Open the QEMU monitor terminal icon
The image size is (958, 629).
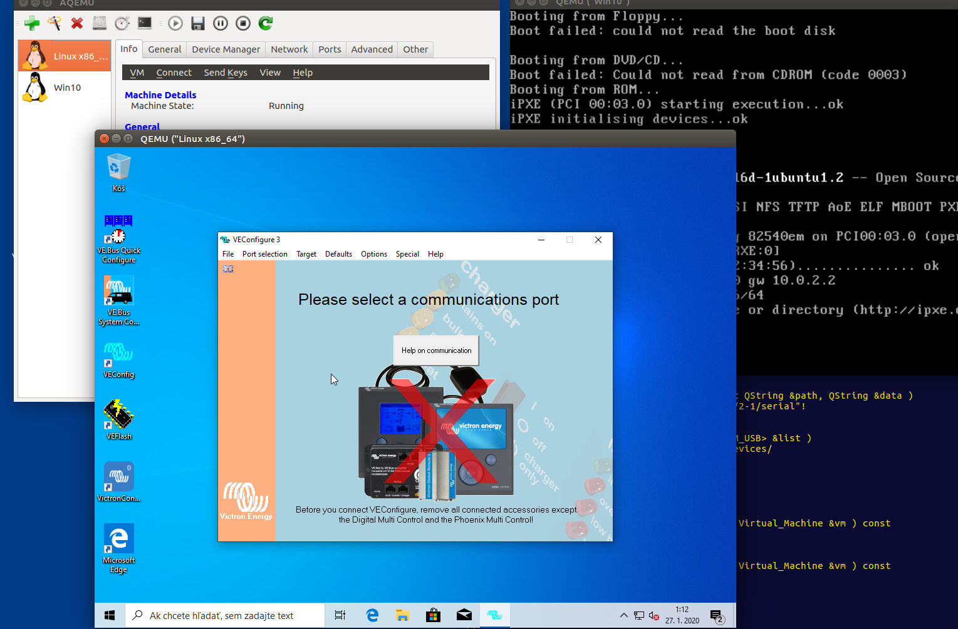point(145,24)
